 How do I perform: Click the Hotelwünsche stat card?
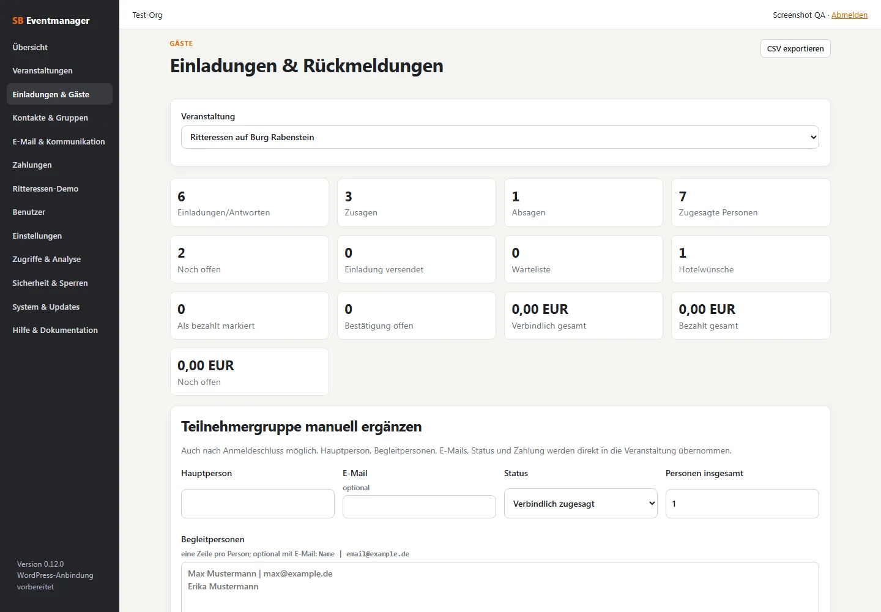751,259
